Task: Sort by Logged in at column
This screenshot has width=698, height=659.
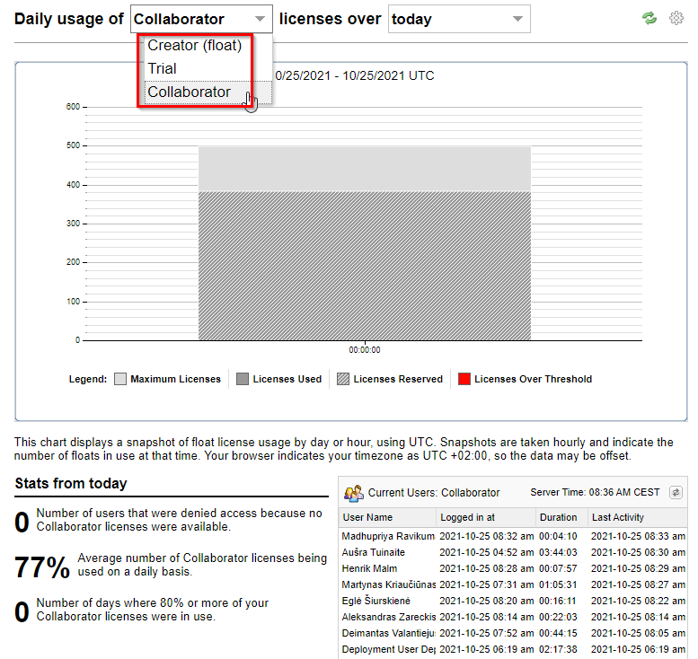Action: 486,517
